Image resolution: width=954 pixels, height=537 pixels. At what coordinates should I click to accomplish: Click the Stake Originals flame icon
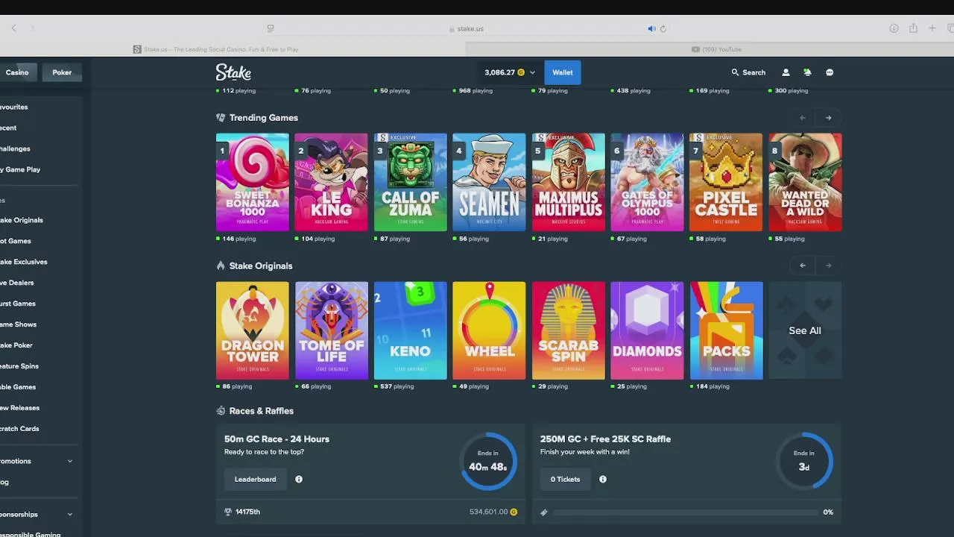tap(221, 266)
